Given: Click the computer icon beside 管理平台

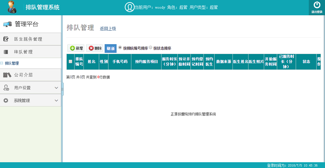Looking at the screenshot, I should [x=8, y=25].
